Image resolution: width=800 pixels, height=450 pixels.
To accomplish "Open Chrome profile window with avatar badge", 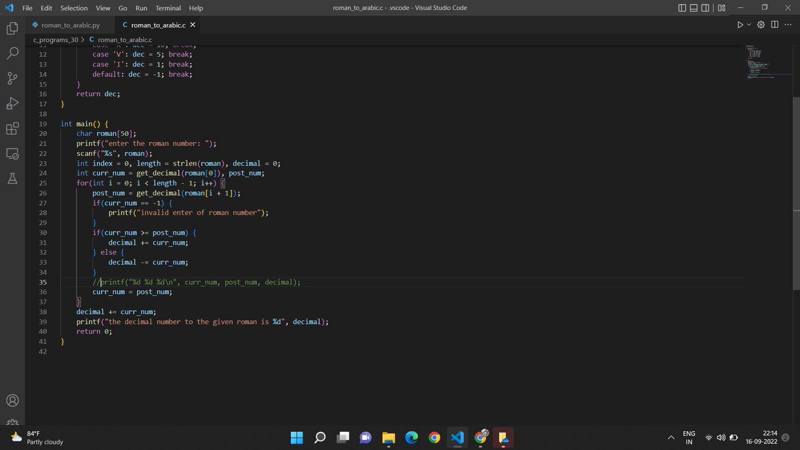I will coord(481,437).
